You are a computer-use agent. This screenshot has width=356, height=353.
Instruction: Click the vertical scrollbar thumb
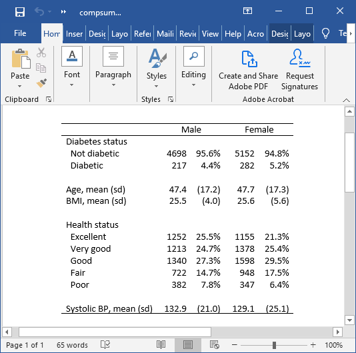click(x=349, y=163)
